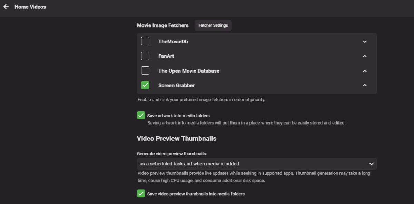The height and width of the screenshot is (204, 414).
Task: Click the Movie Image Fetchers heading
Action: click(x=163, y=25)
